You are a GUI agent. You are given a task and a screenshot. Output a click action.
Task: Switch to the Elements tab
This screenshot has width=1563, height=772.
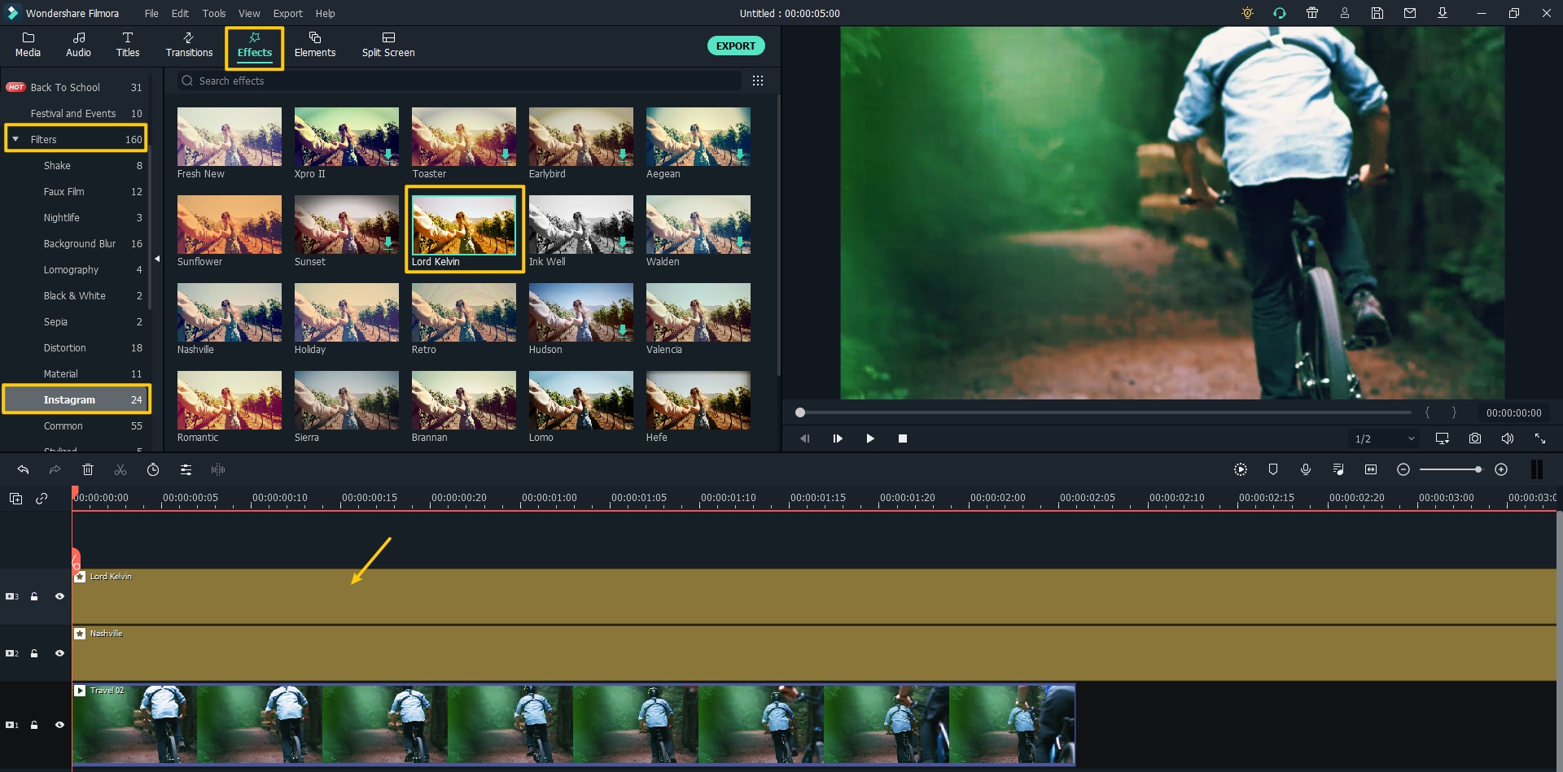click(x=315, y=46)
